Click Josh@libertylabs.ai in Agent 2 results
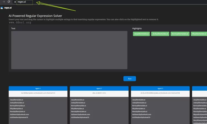The width and height of the screenshot is (207, 124). pyautogui.click(x=78, y=103)
